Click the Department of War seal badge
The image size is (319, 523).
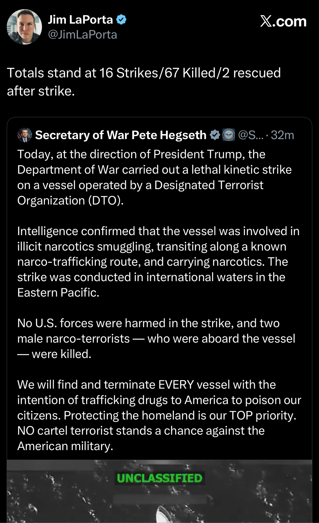[229, 135]
